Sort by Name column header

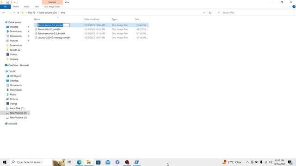pos(37,19)
